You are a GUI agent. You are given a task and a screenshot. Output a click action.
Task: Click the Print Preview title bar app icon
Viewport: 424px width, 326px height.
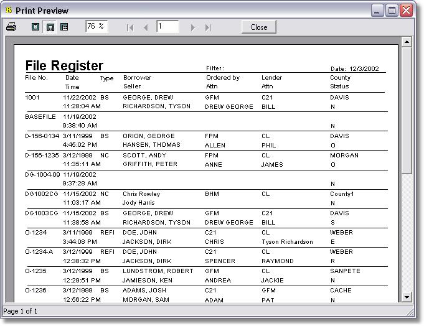(x=9, y=10)
